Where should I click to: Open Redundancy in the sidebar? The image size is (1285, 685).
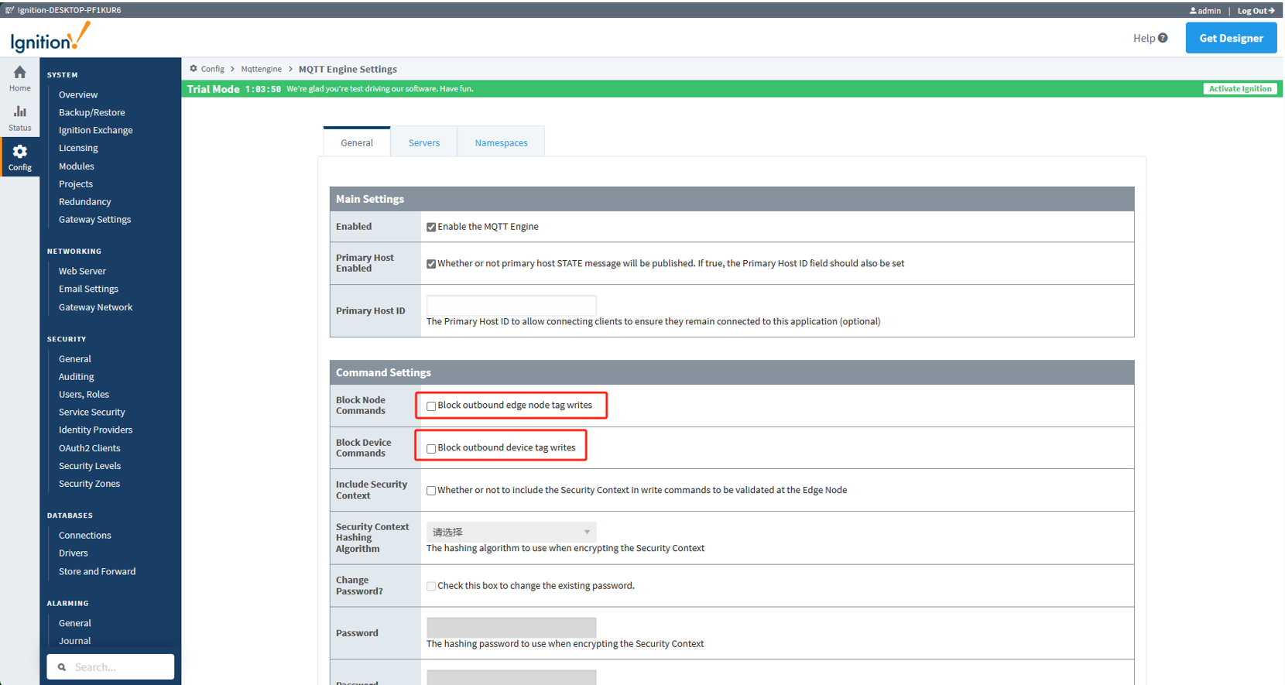(x=85, y=202)
